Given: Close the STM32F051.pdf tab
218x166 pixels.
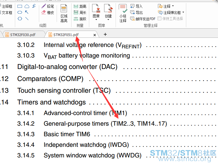Looking at the screenshot, I should tap(95, 35).
